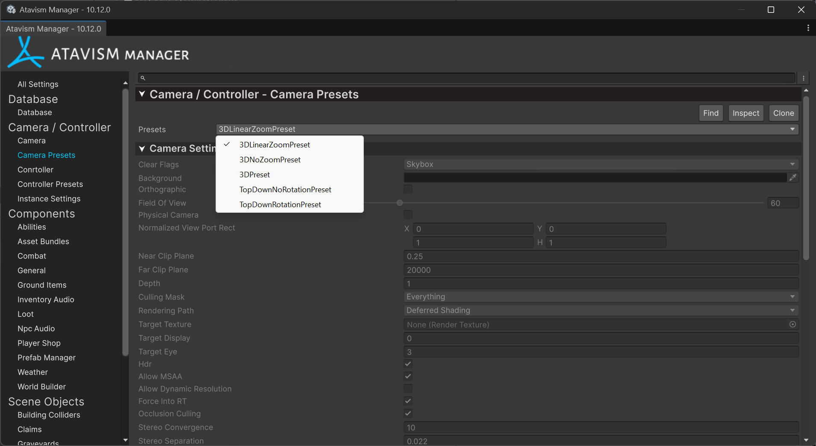Open the Culling Mask dropdown
Viewport: 816px width, 446px height.
[601, 296]
